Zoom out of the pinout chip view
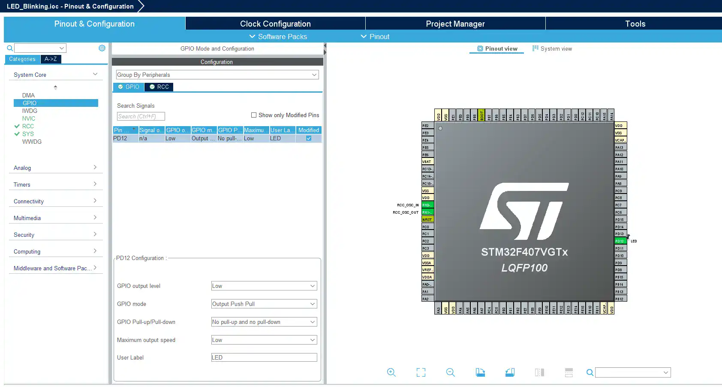 coord(451,372)
